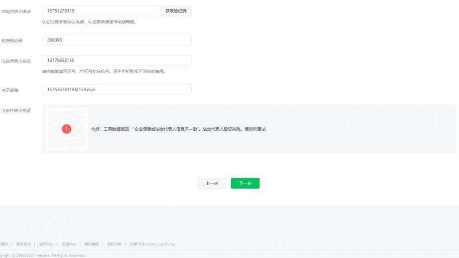Open the 腾讯客服 footer link

[x=91, y=244]
